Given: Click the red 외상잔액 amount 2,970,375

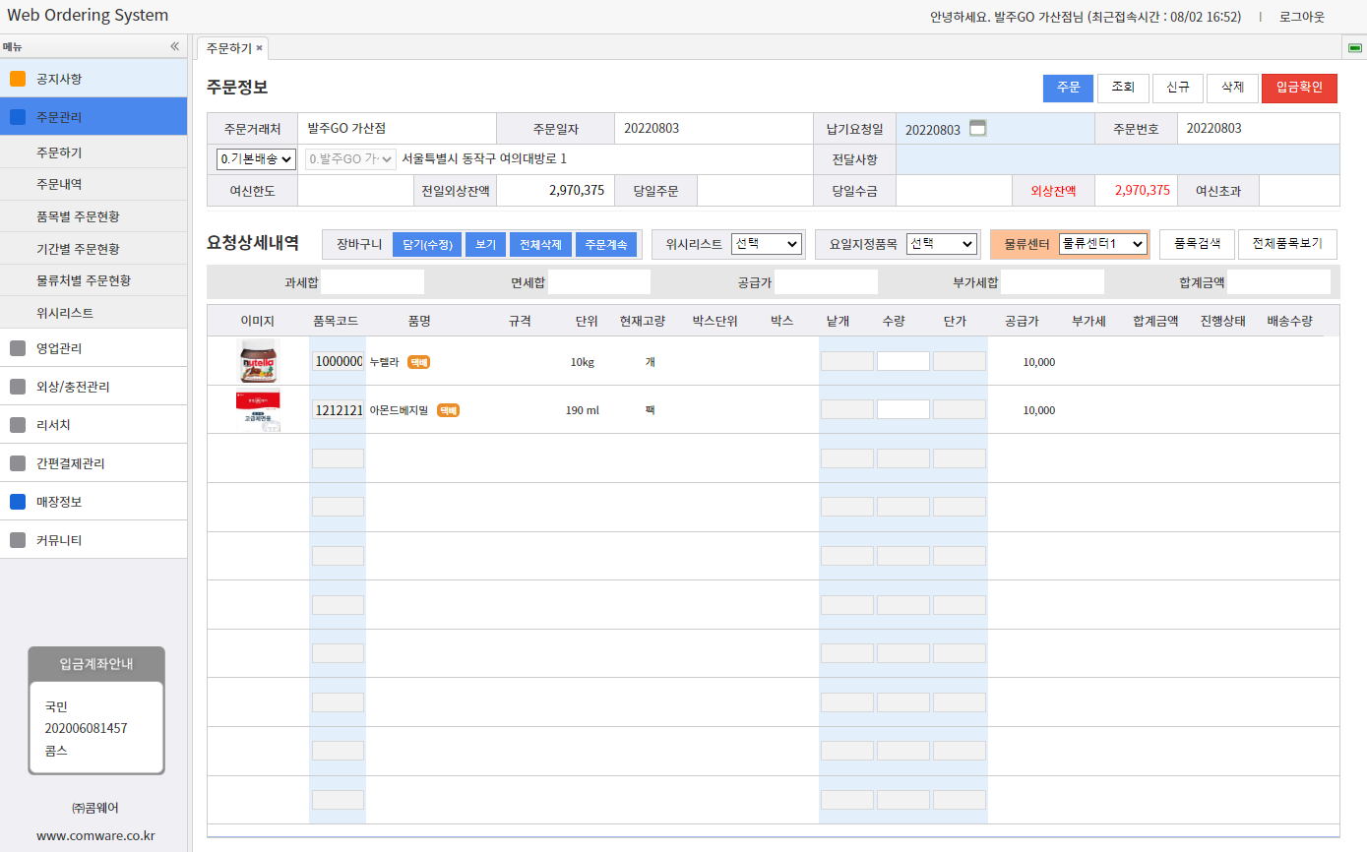Looking at the screenshot, I should tap(1143, 190).
